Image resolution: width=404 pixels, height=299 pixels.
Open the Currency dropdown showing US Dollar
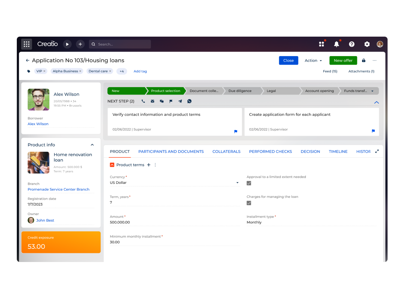(x=237, y=183)
